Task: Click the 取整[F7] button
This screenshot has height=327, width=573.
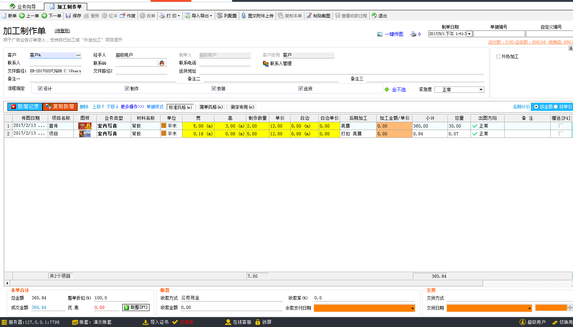Action: [136, 308]
